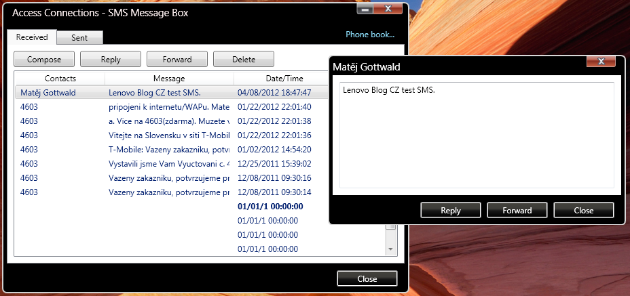
Task: Click Forward above the message list
Action: pyautogui.click(x=177, y=59)
